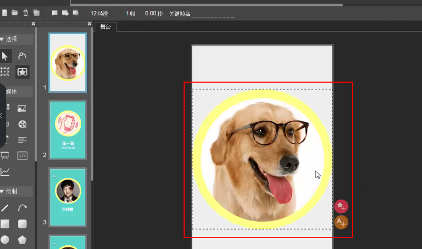The height and width of the screenshot is (249, 422).
Task: Click the frame with dot toolbar icon
Action: [65, 13]
